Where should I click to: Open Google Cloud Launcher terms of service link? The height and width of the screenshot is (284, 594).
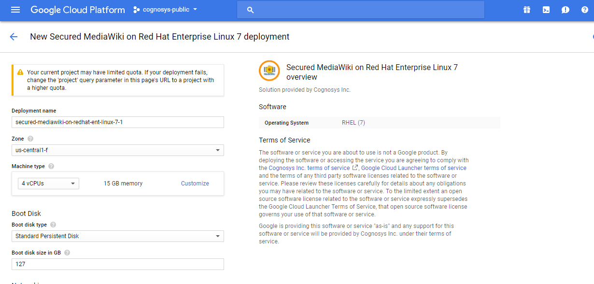coord(414,168)
